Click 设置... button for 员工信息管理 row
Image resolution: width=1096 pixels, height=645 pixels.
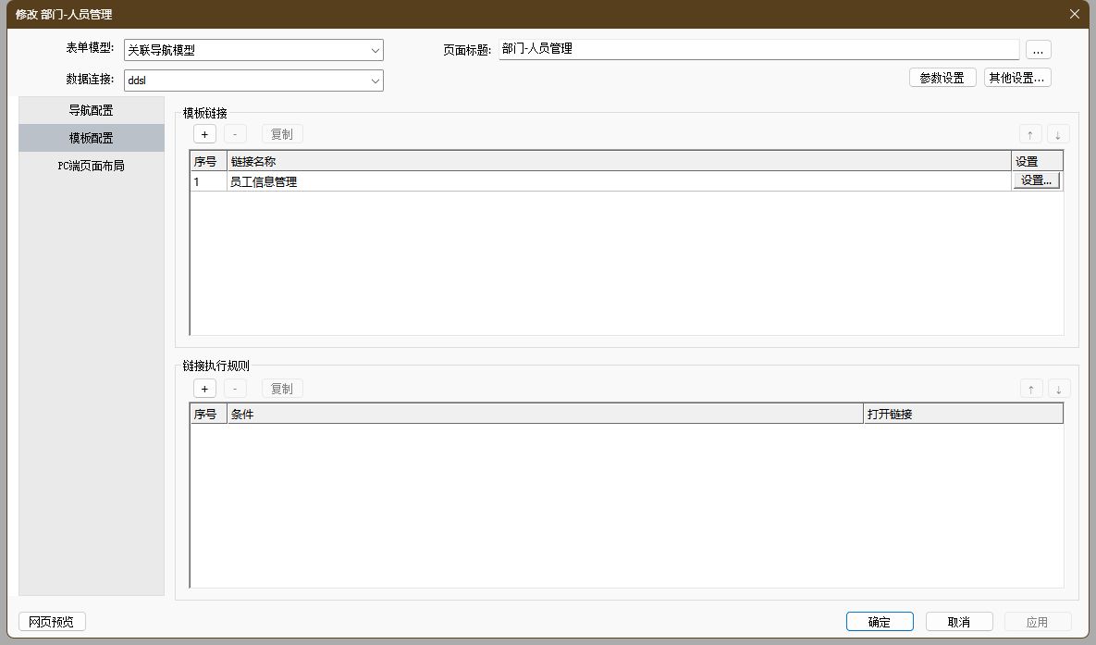point(1037,181)
